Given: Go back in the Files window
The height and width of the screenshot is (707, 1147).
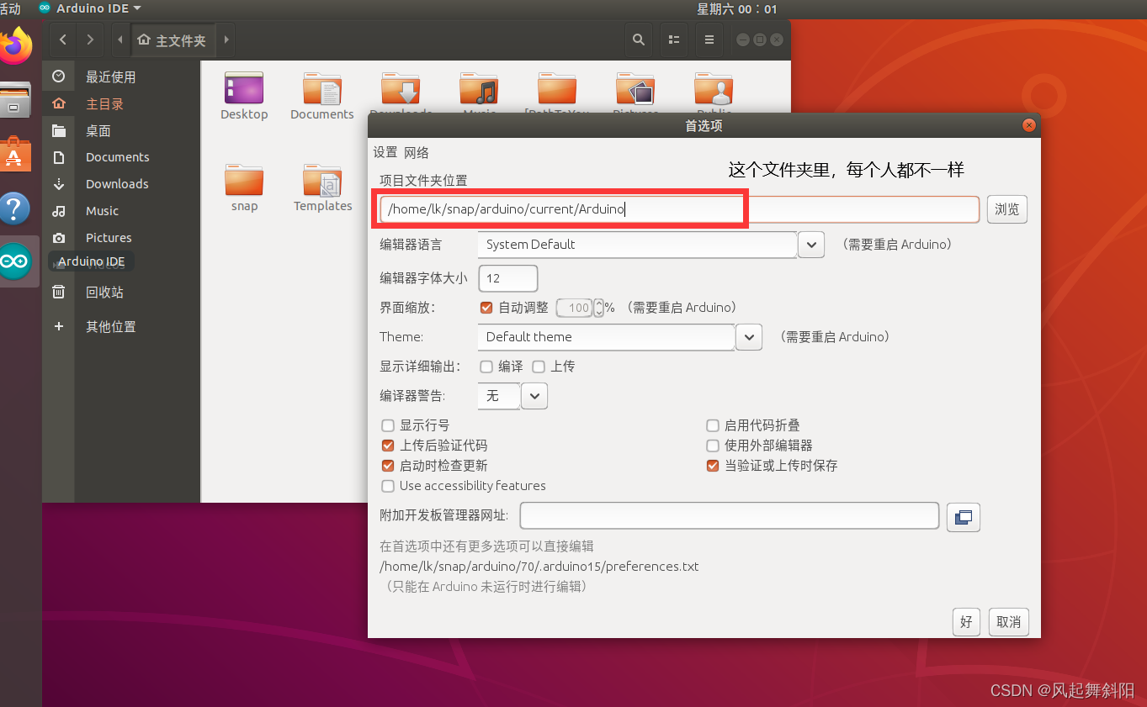Looking at the screenshot, I should (63, 40).
